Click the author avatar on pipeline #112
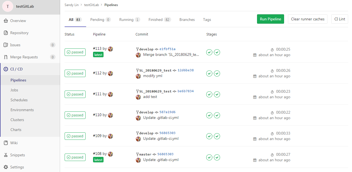Viewport: 352px width, 172px height. tap(110, 73)
